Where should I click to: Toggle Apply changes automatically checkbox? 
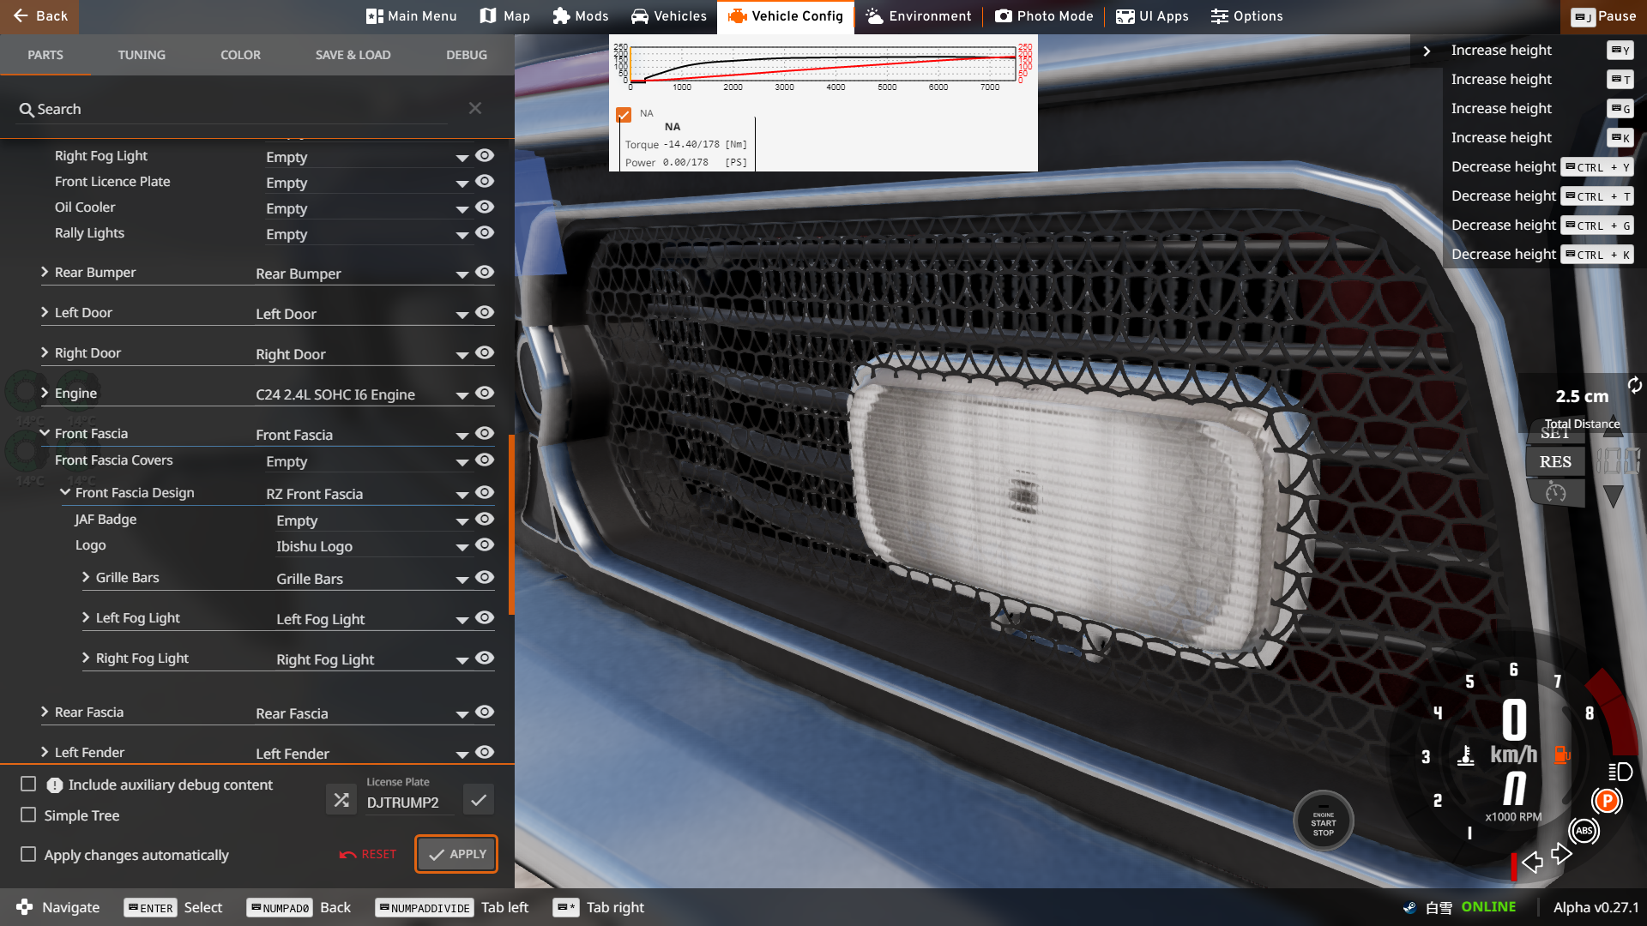28,855
